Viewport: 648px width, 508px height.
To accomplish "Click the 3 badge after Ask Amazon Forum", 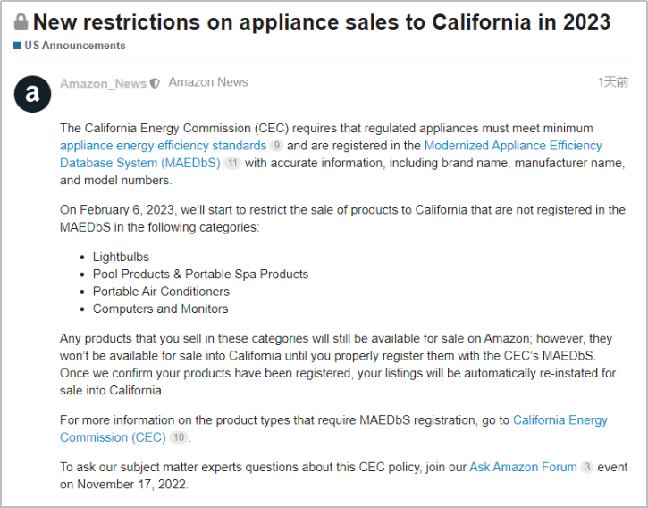I will 586,467.
